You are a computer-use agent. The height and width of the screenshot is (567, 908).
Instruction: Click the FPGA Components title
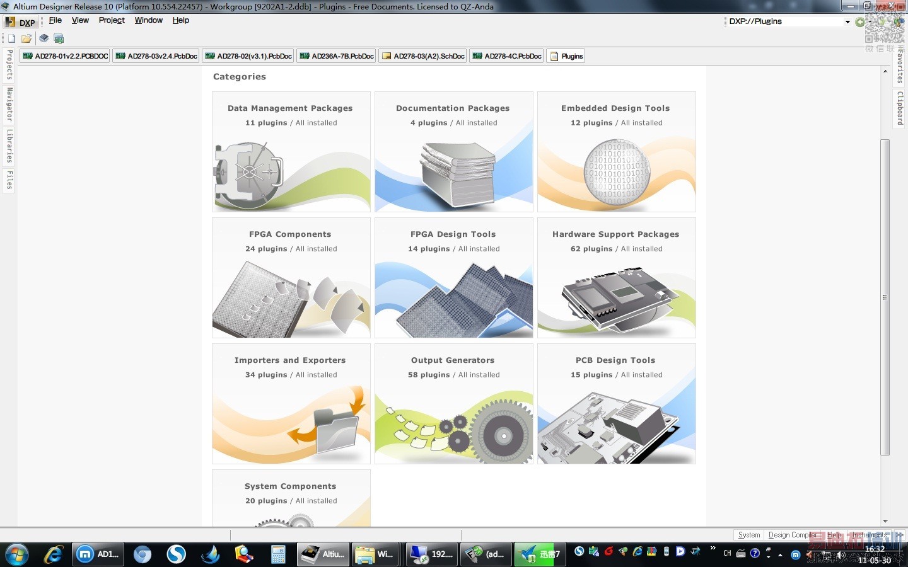pyautogui.click(x=290, y=234)
